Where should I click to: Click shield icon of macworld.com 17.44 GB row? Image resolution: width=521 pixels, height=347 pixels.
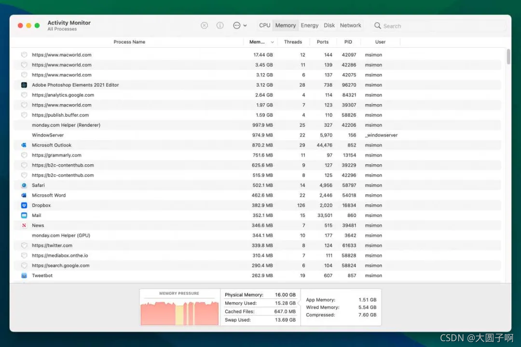pyautogui.click(x=24, y=55)
